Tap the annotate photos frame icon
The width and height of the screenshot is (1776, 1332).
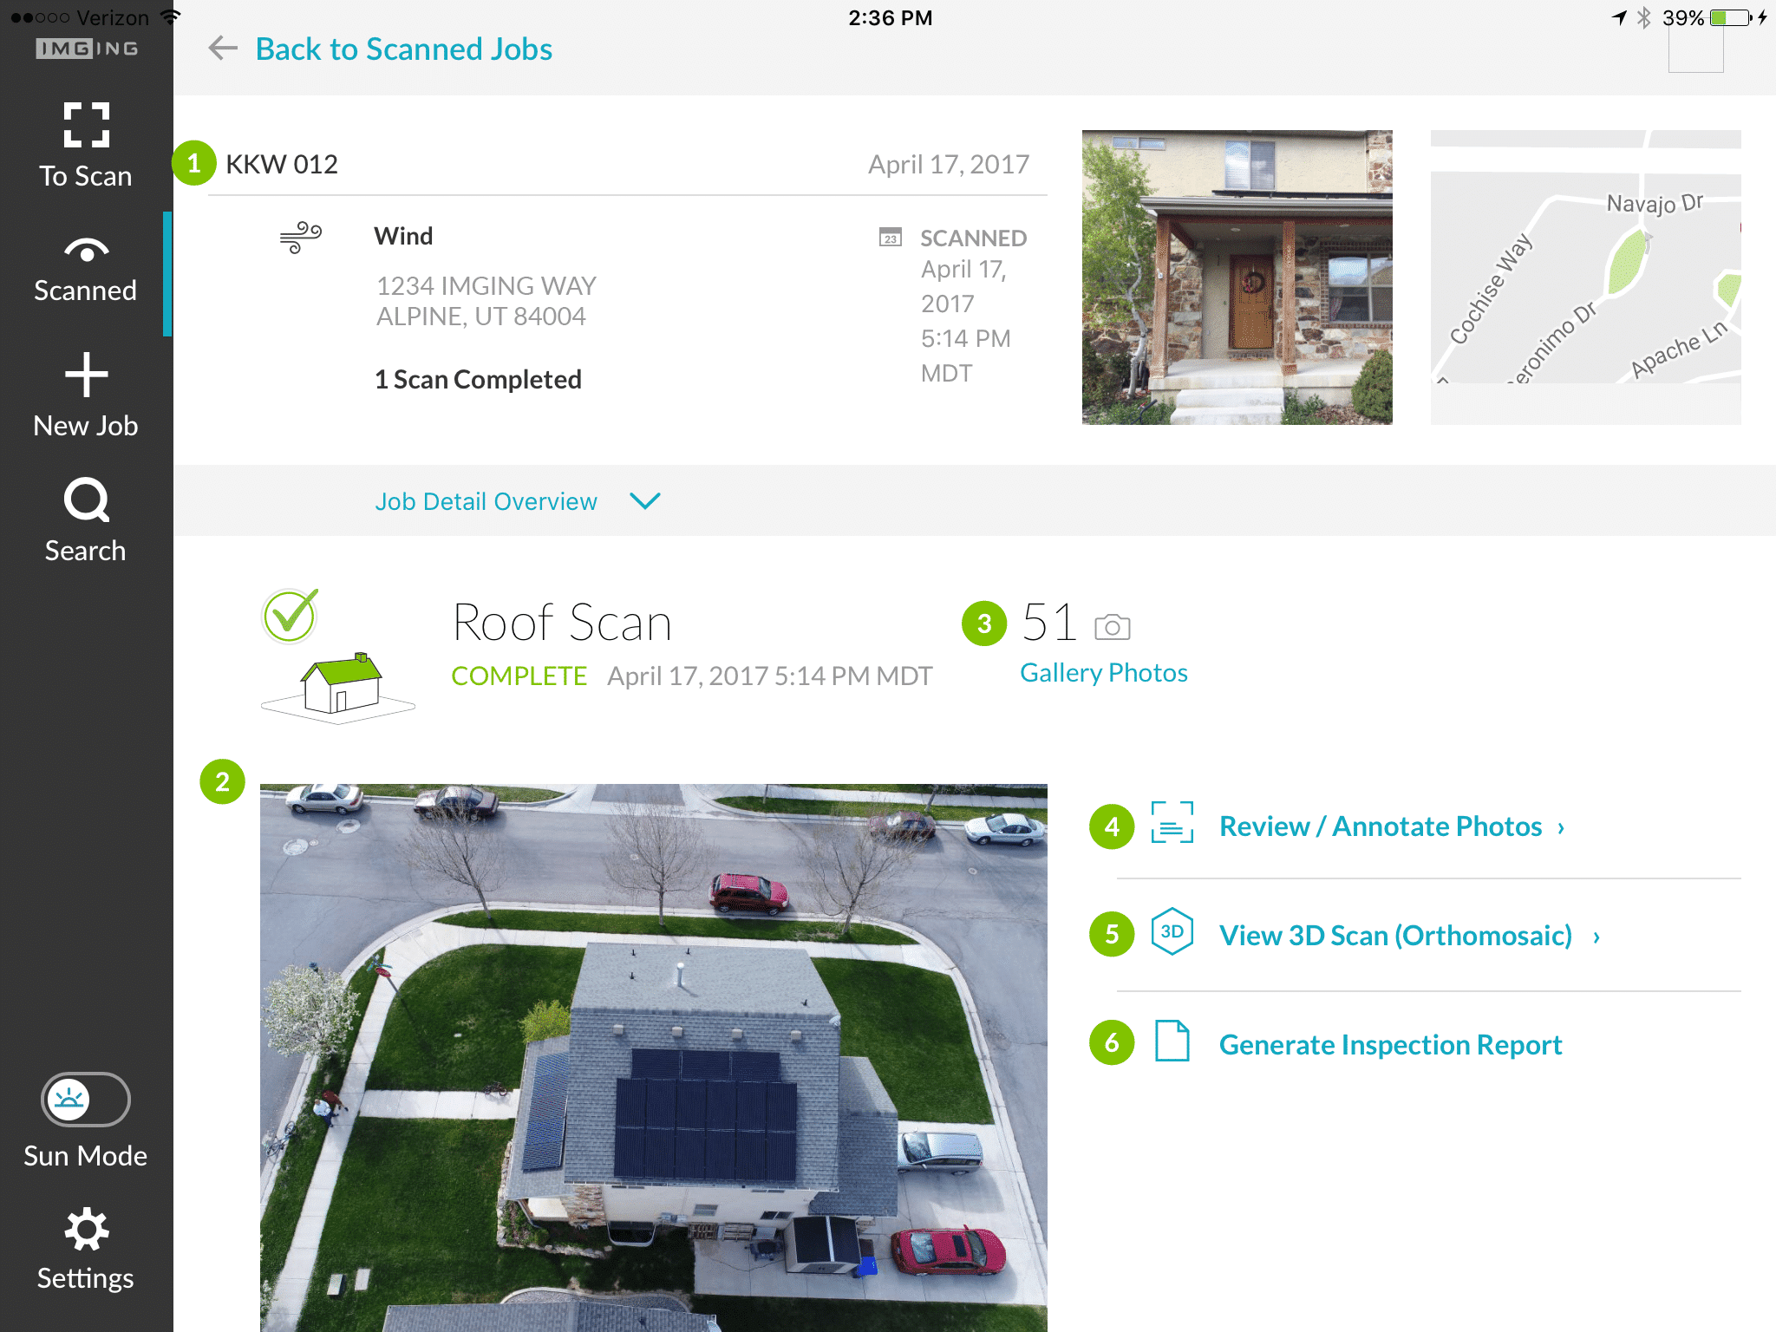[1172, 822]
